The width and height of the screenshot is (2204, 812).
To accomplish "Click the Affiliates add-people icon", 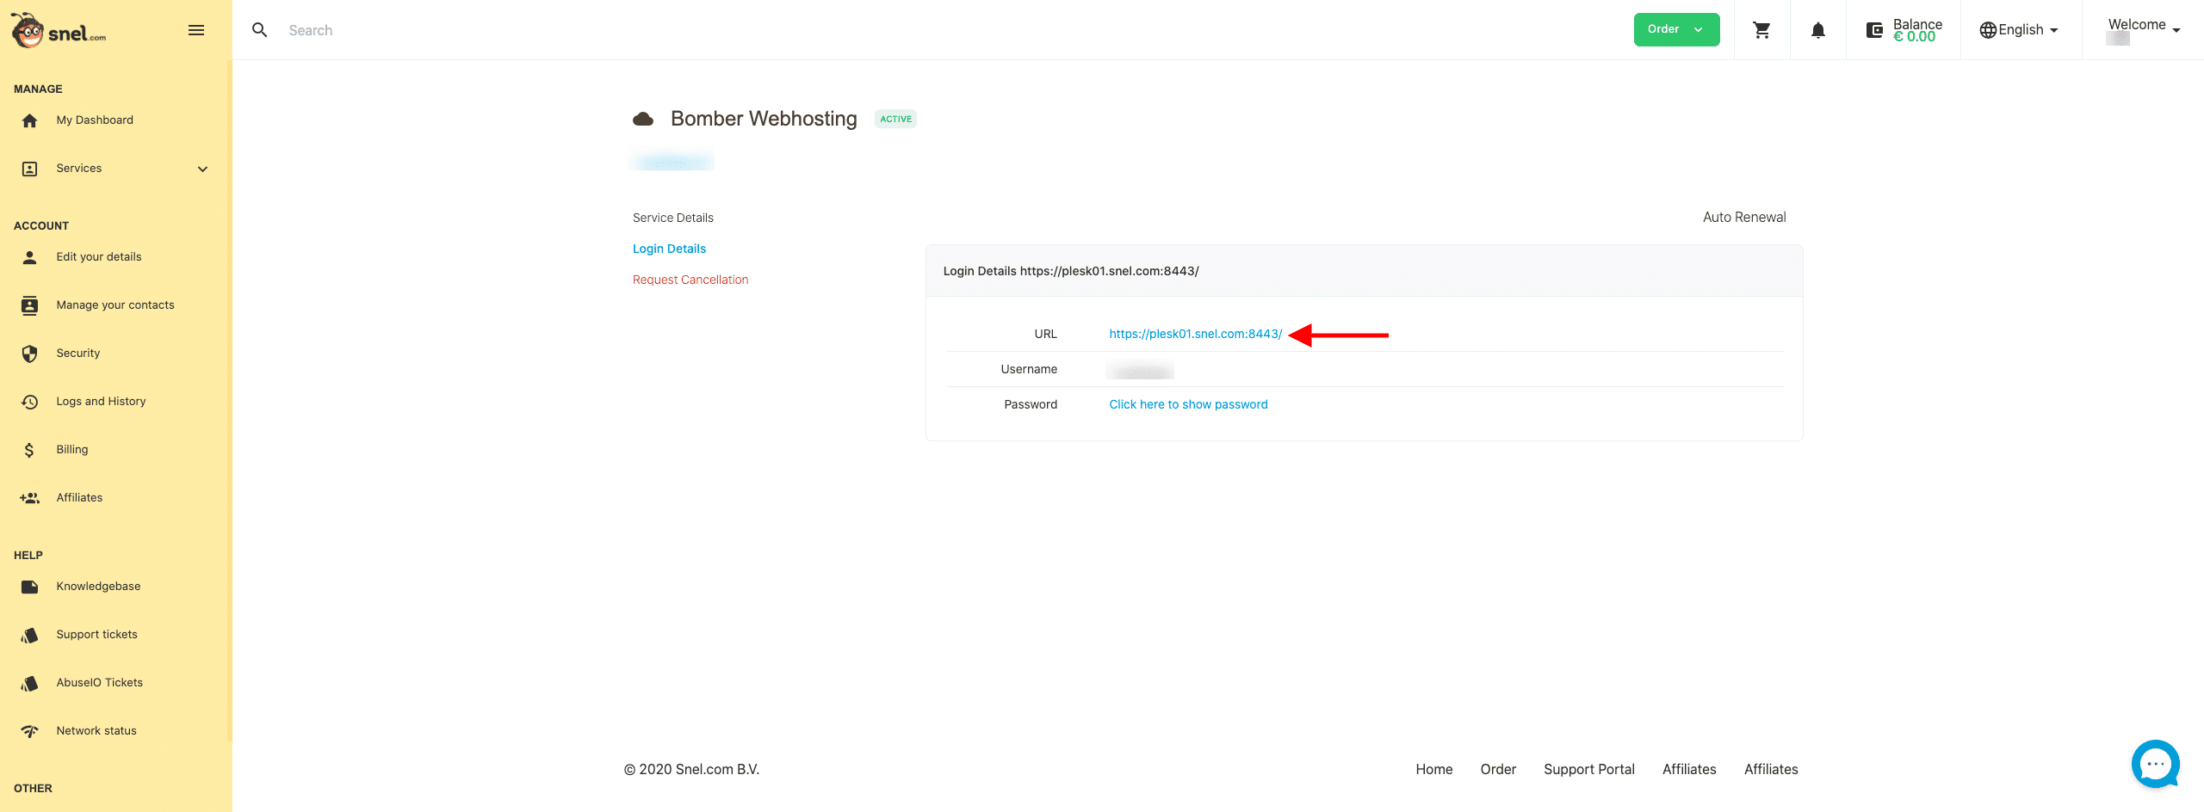I will coord(30,498).
